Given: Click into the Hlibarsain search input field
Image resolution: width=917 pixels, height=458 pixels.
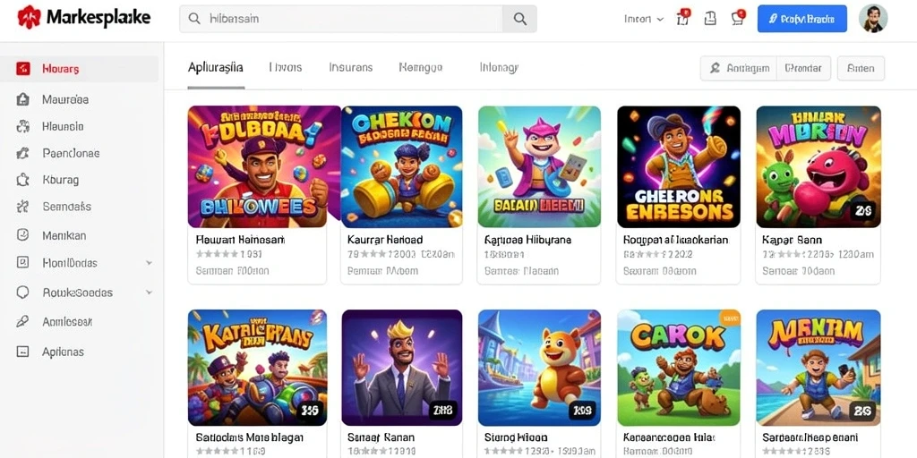Looking at the screenshot, I should [x=353, y=19].
